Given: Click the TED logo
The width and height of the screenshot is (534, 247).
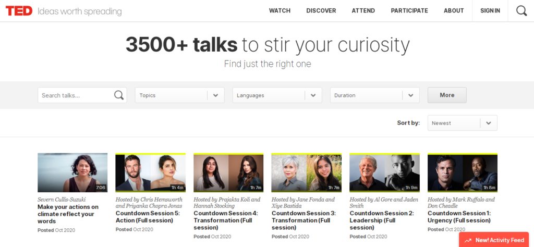Looking at the screenshot, I should [19, 11].
